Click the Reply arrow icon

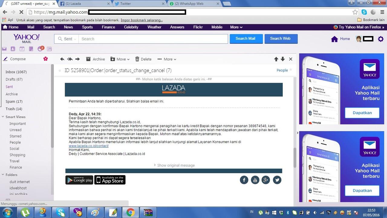click(62, 59)
